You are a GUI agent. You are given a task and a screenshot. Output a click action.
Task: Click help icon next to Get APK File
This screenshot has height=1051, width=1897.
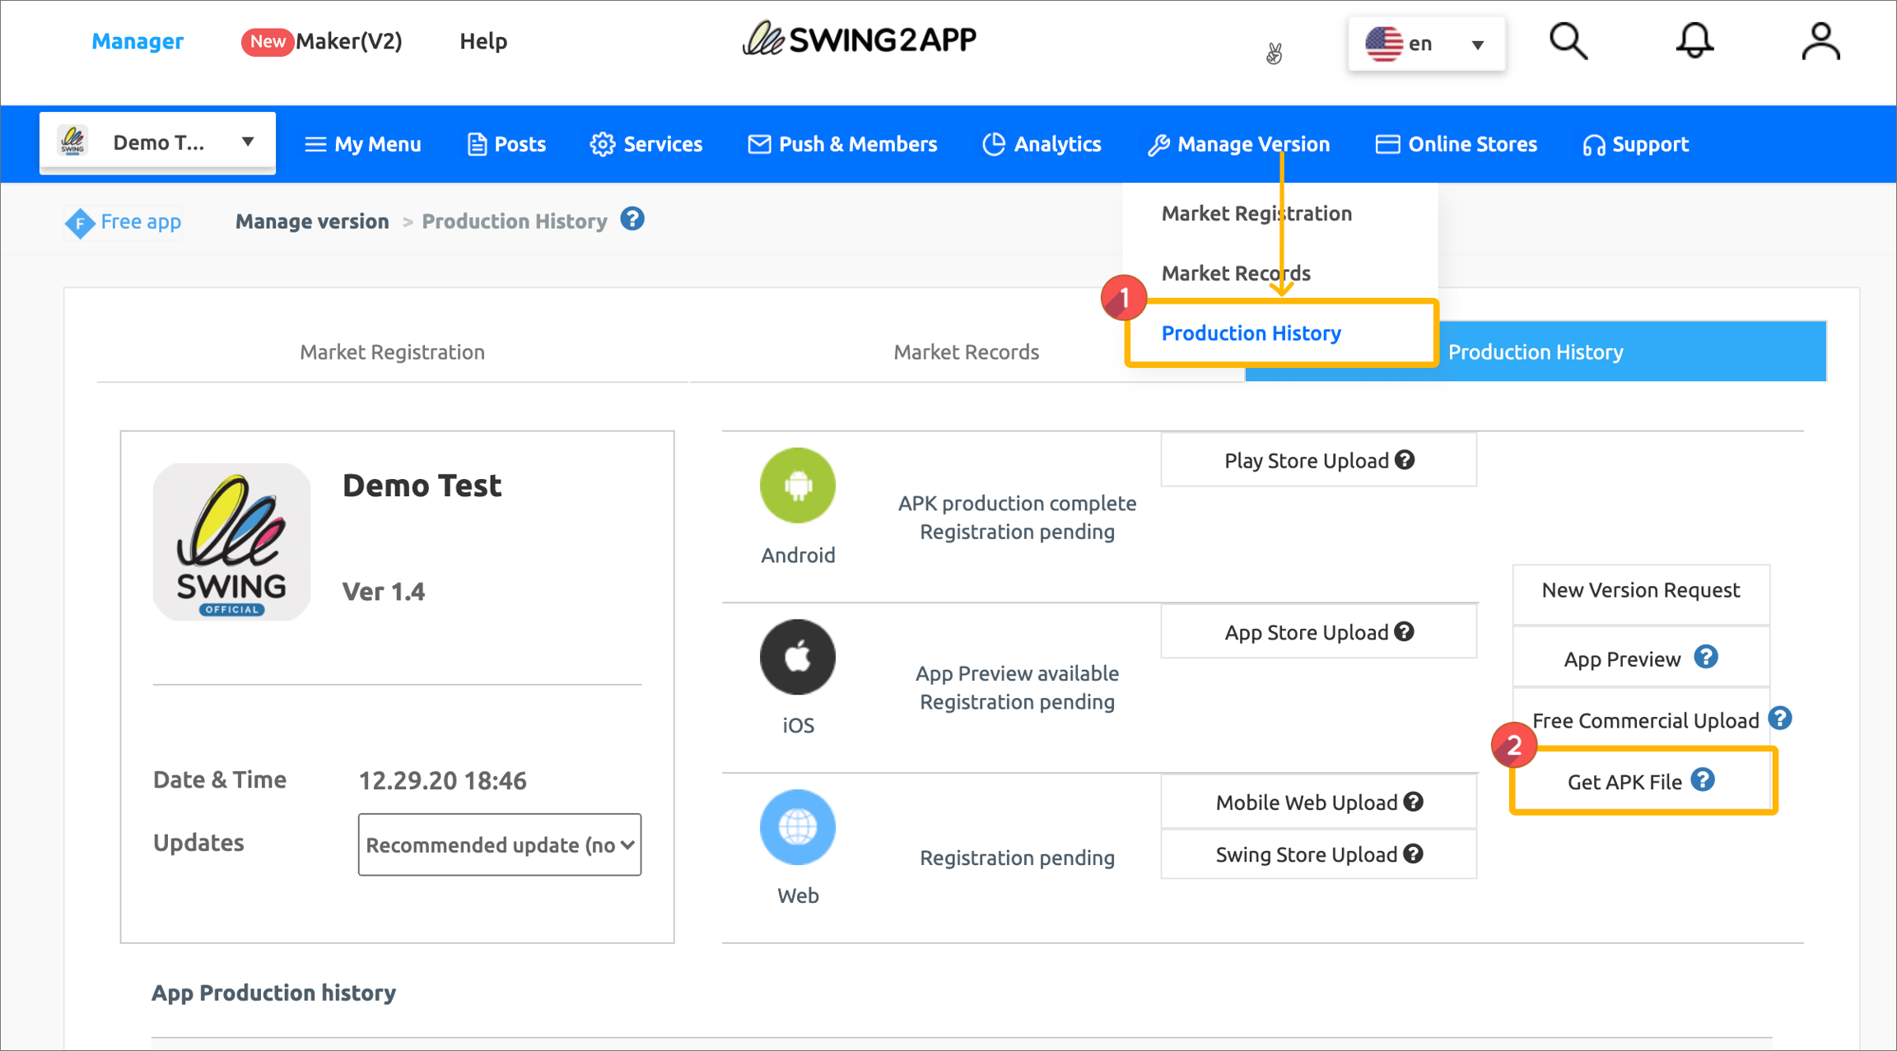tap(1703, 779)
